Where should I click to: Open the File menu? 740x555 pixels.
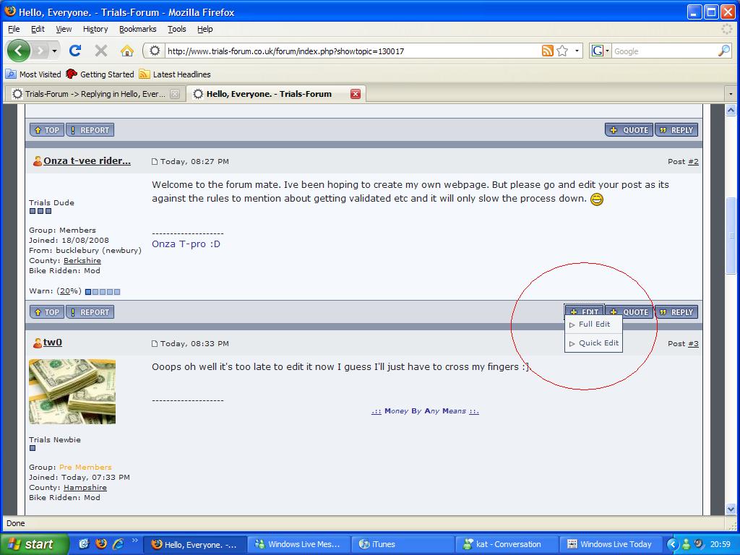click(x=14, y=29)
